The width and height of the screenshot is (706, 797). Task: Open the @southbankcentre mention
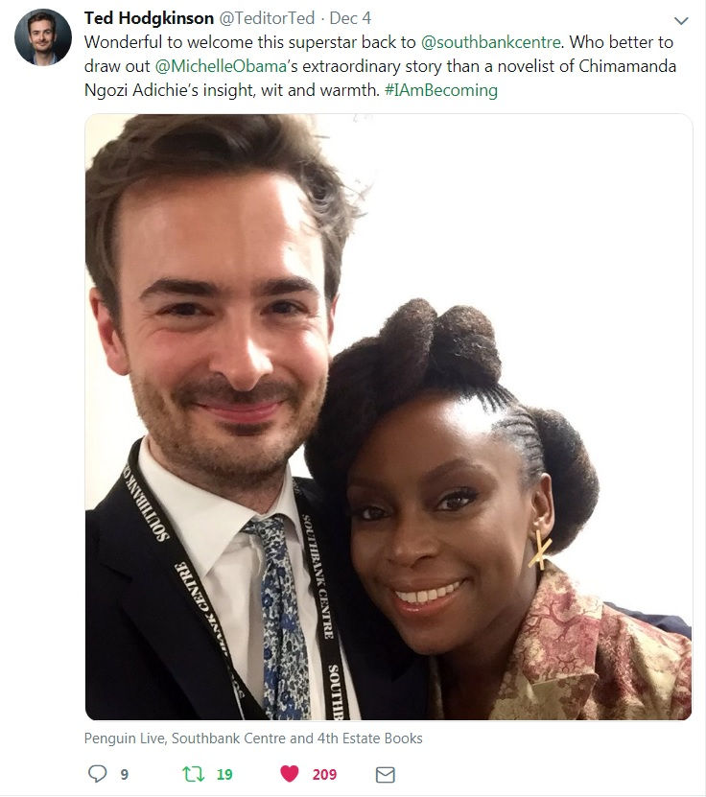(x=490, y=42)
